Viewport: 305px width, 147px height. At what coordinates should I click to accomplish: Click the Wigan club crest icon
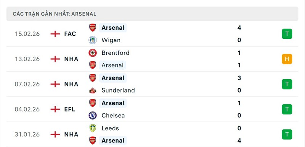(x=93, y=40)
